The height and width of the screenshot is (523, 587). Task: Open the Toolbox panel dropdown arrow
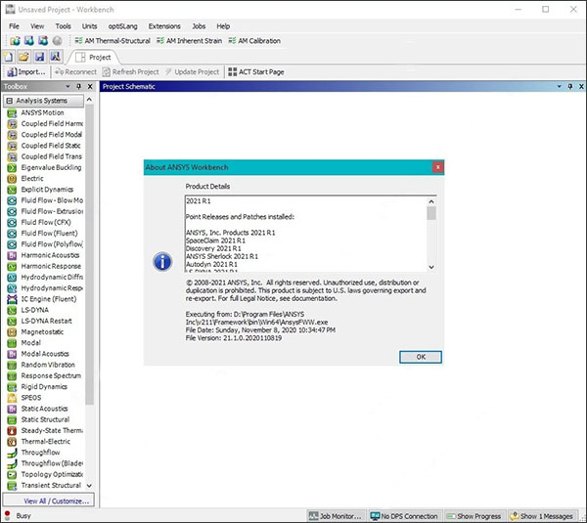click(x=68, y=86)
